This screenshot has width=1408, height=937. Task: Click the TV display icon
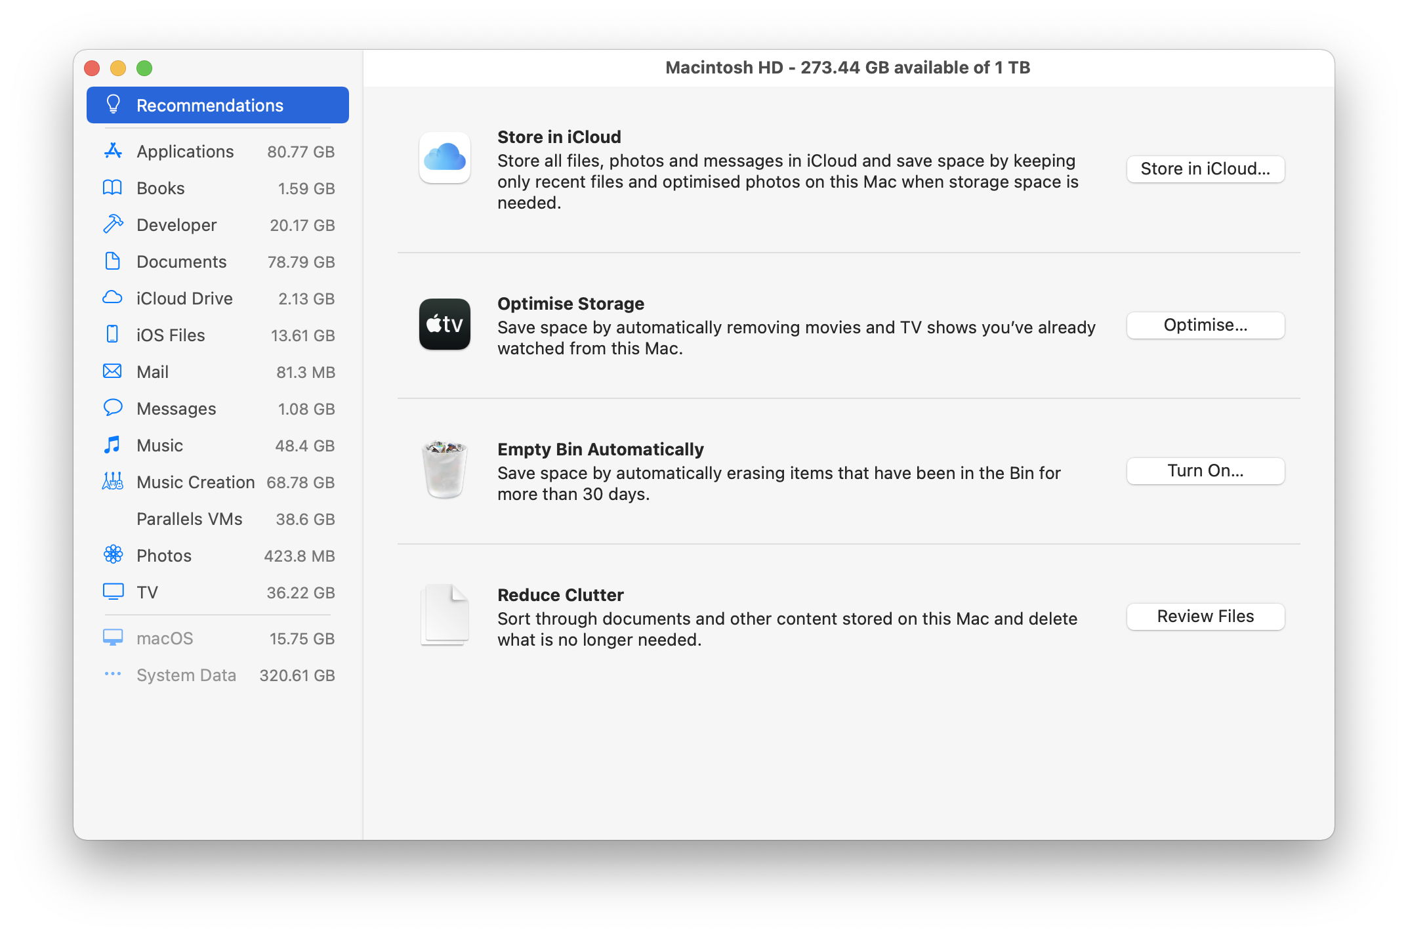113,592
